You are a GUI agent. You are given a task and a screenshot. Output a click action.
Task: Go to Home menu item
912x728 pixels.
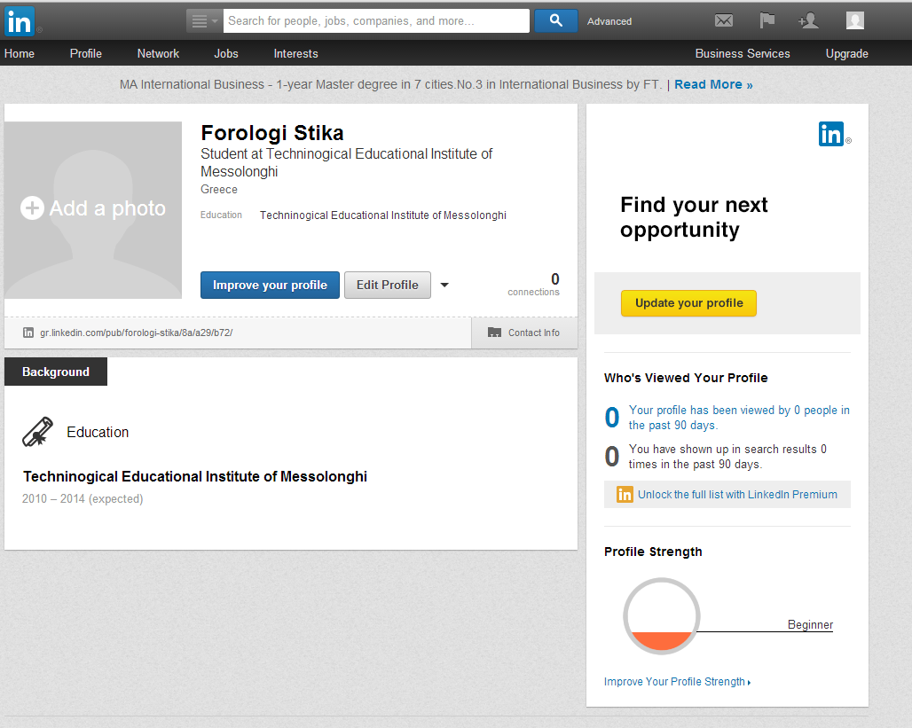point(20,53)
